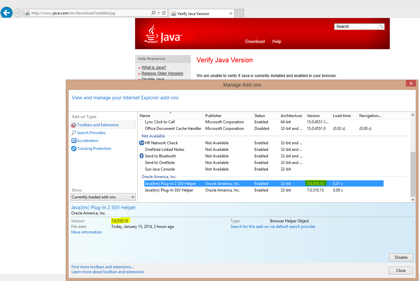Click the Java site Search input field
Screen dimensions: 420x281
point(356,27)
